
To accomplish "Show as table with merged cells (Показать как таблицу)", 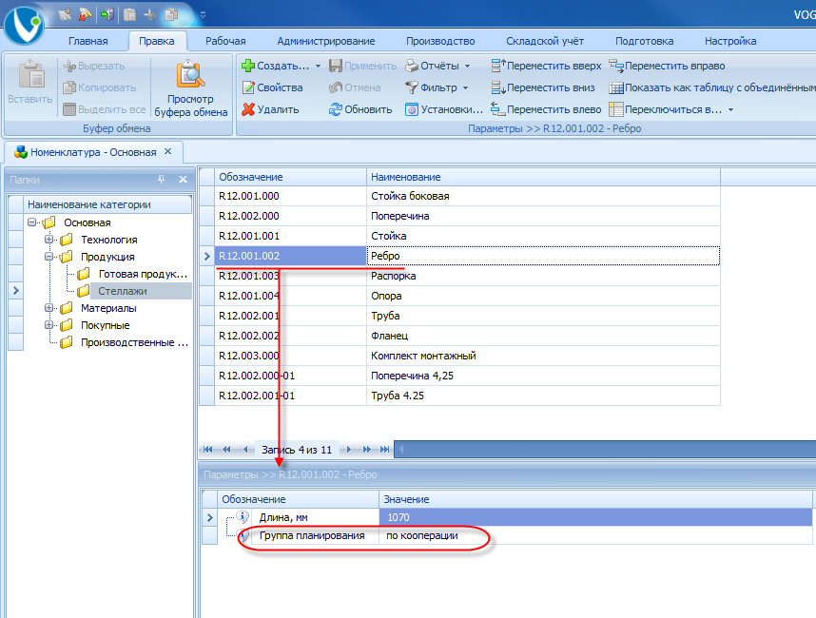I will point(712,87).
